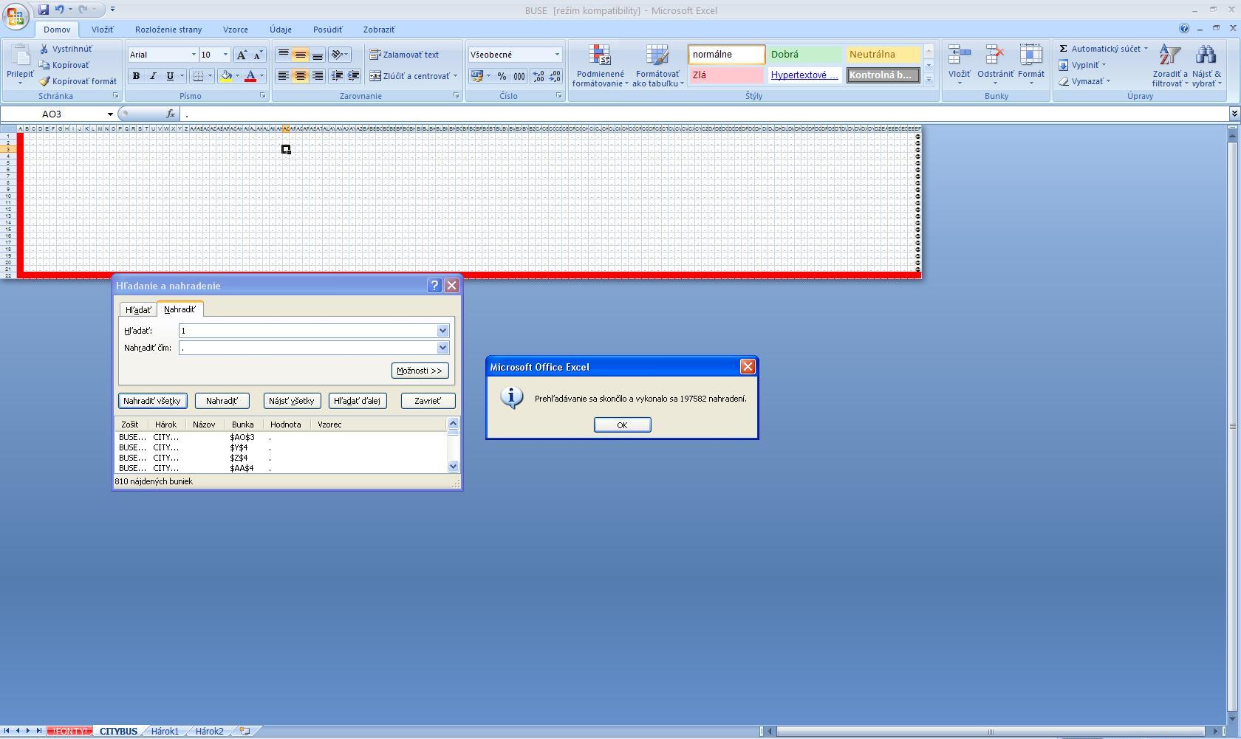1241x739 pixels.
Task: Open the Vzorce ribbon tab
Action: tap(235, 30)
